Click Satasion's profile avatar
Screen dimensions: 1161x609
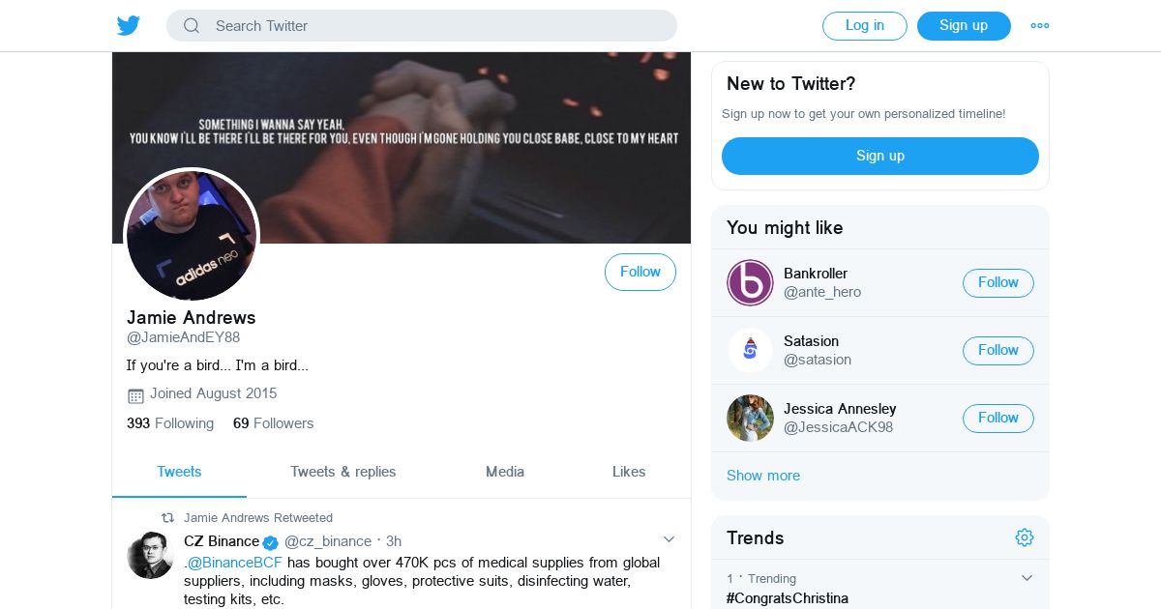point(750,350)
